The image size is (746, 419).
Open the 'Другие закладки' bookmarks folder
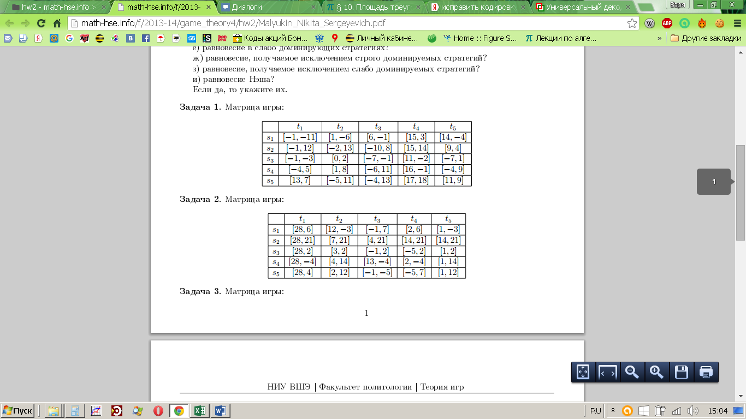tap(706, 38)
